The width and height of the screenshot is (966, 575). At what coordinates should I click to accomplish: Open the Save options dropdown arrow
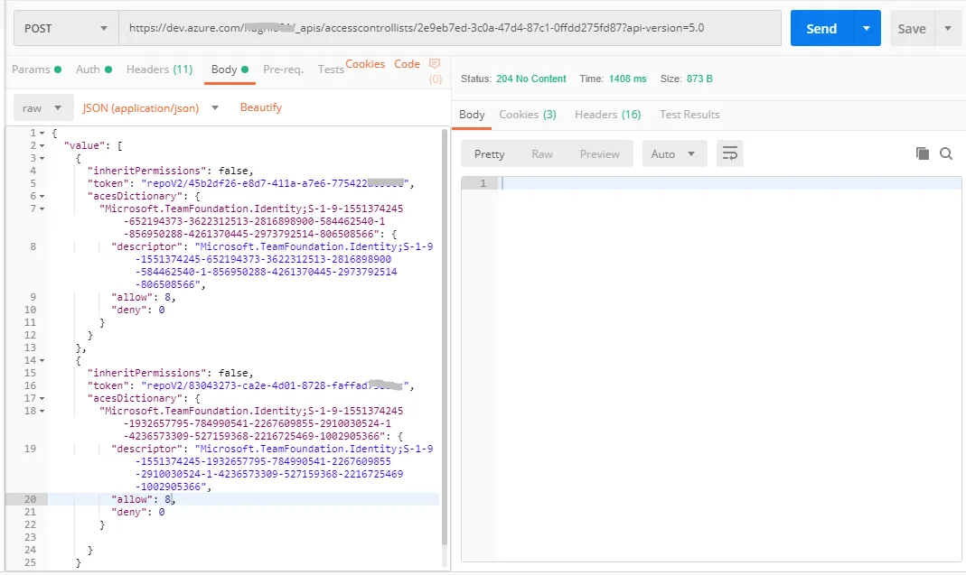948,28
